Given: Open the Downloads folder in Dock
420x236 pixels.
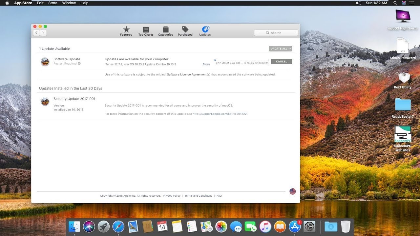Looking at the screenshot, I should 331,226.
